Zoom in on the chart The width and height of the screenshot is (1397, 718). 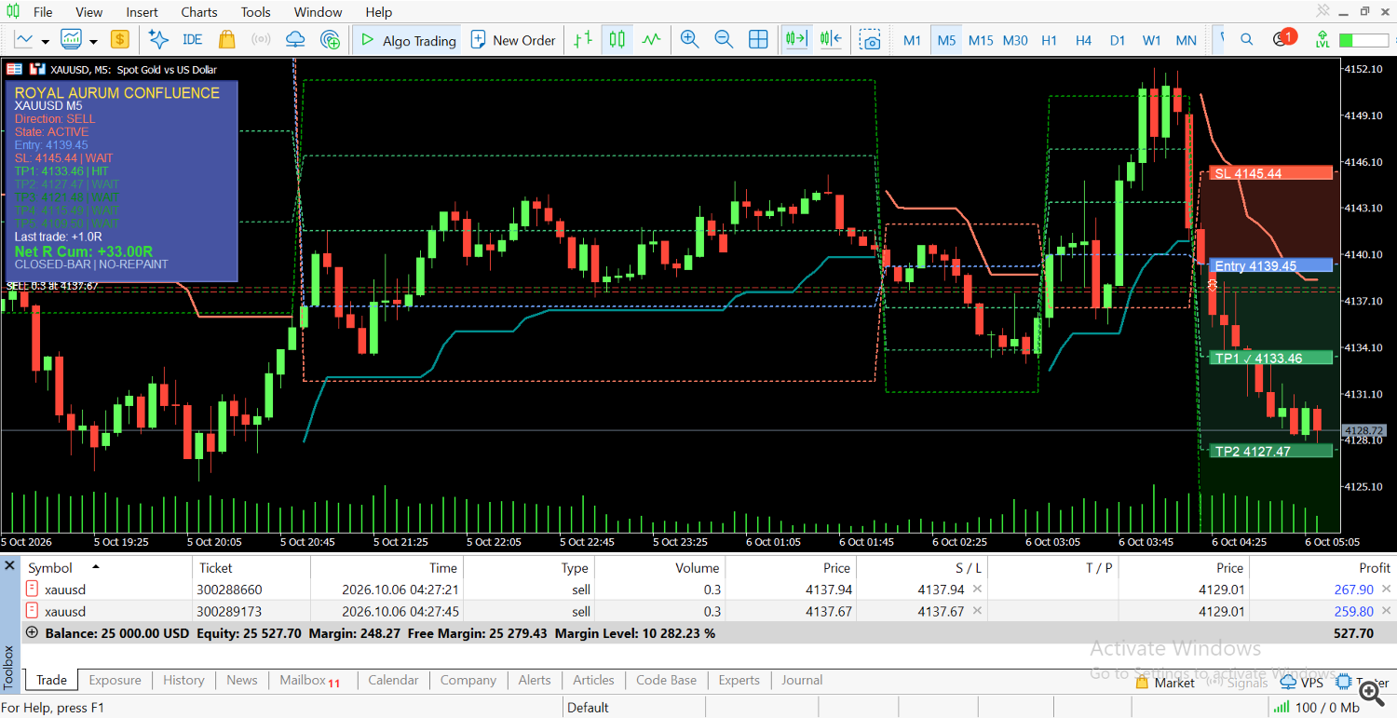pyautogui.click(x=689, y=39)
